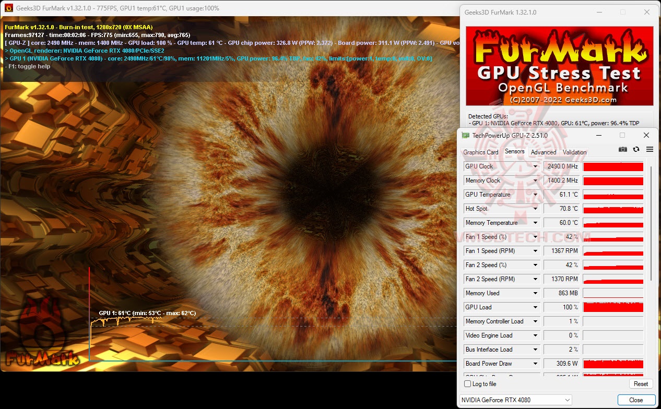The width and height of the screenshot is (661, 409).
Task: Open the Validation tab
Action: pyautogui.click(x=574, y=152)
